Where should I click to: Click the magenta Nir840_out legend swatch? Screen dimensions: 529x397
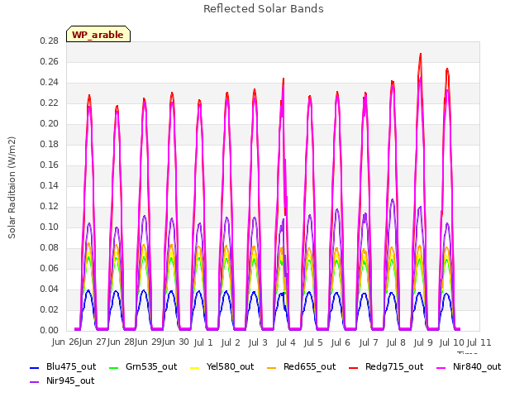pyautogui.click(x=441, y=367)
